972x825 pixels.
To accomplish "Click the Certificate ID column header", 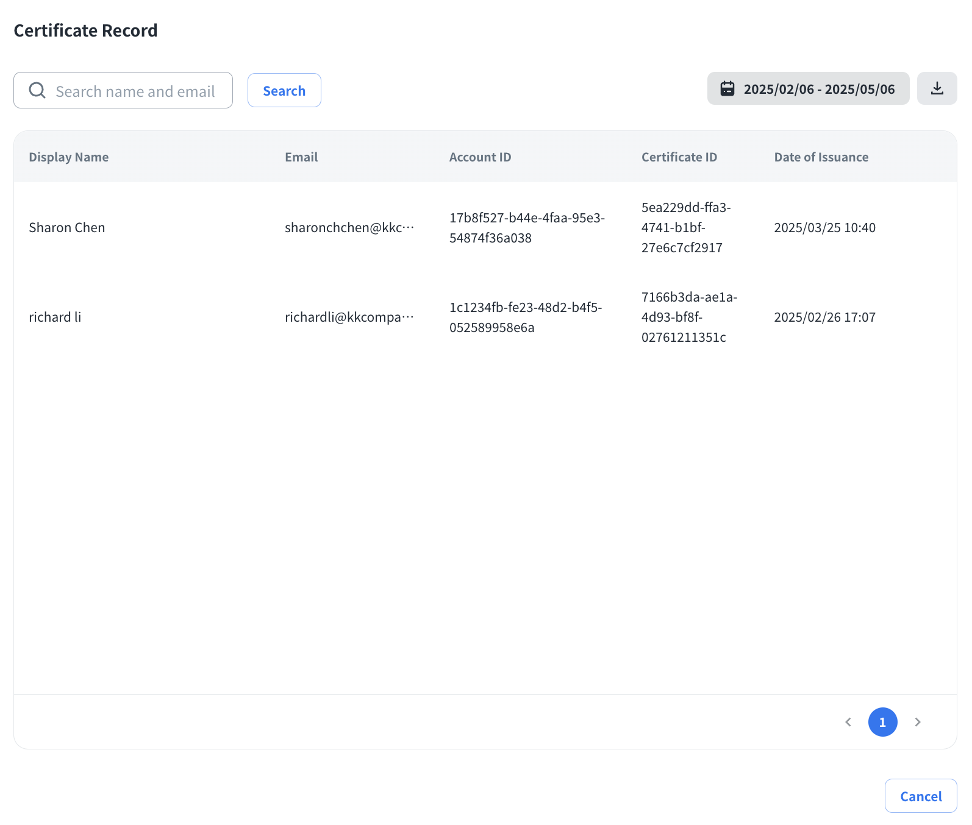I will 679,157.
